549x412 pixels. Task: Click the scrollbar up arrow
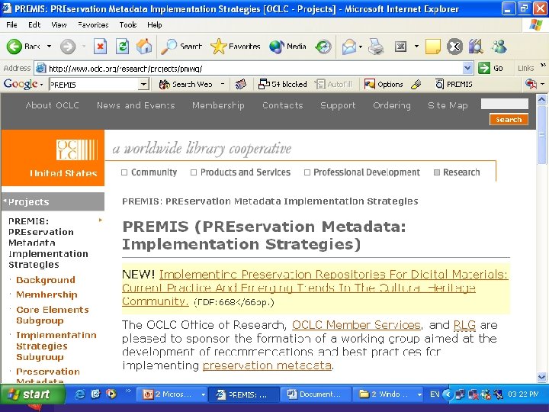pyautogui.click(x=541, y=100)
